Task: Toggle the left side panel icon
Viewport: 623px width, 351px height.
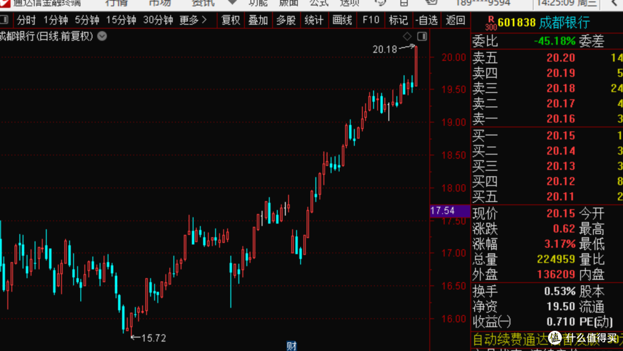Action: pyautogui.click(x=4, y=20)
